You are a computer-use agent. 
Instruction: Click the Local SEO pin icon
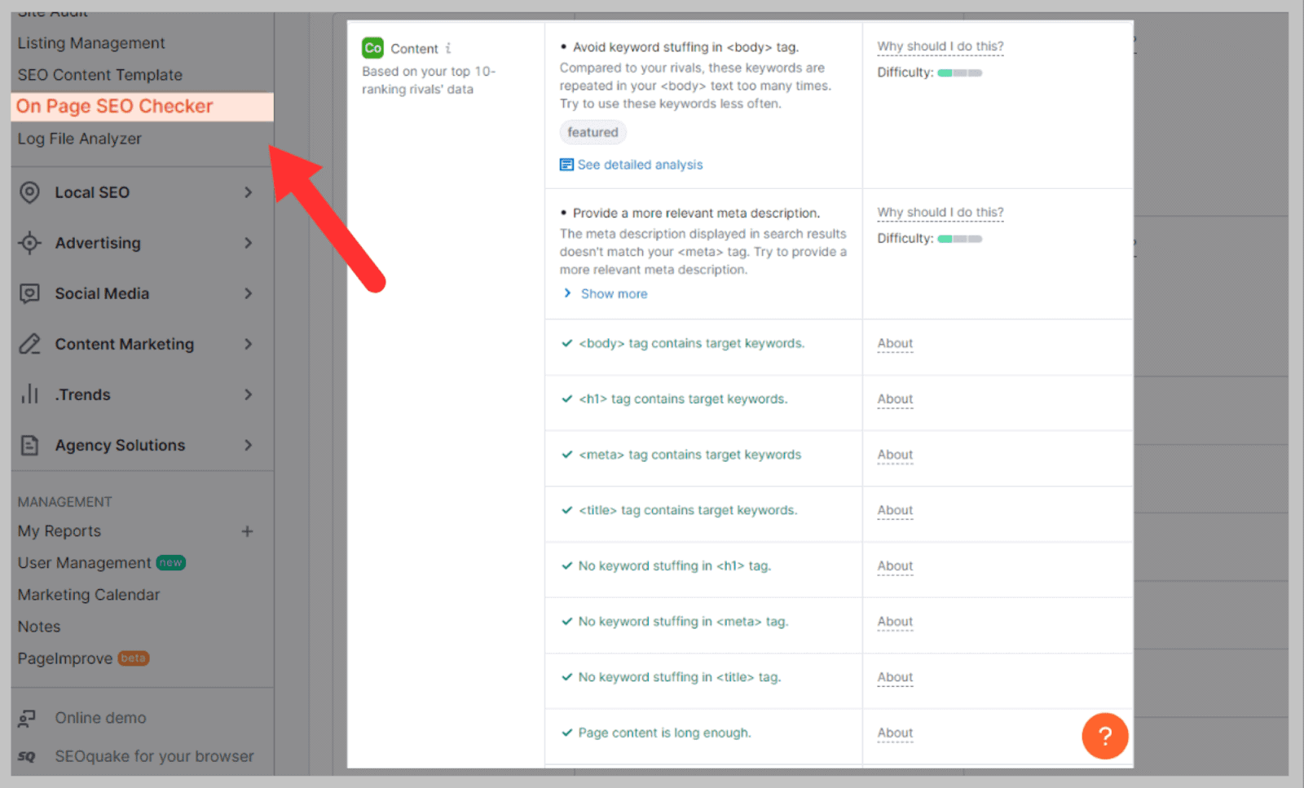pos(29,192)
